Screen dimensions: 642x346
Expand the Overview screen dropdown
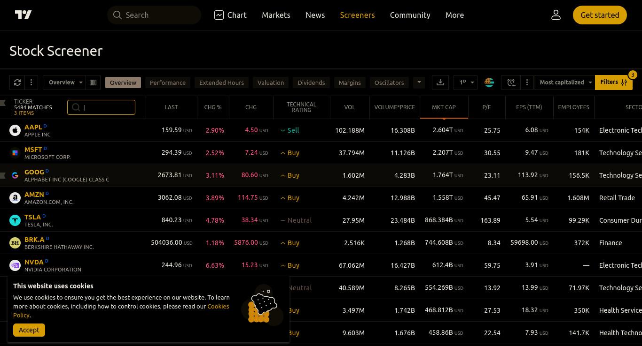click(64, 83)
